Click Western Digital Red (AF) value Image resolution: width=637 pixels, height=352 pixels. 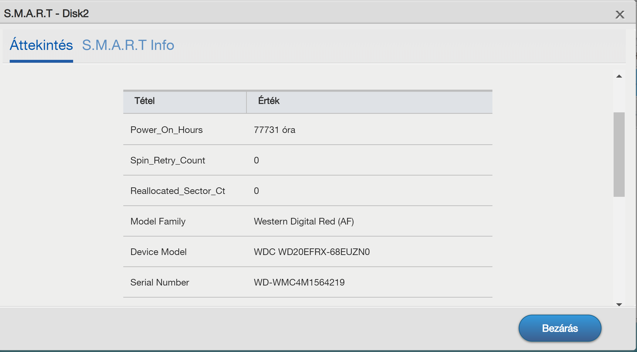click(x=304, y=221)
